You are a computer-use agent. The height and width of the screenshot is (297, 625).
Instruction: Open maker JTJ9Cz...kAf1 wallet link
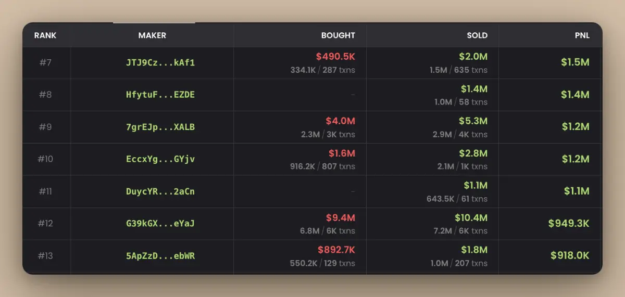tap(160, 63)
